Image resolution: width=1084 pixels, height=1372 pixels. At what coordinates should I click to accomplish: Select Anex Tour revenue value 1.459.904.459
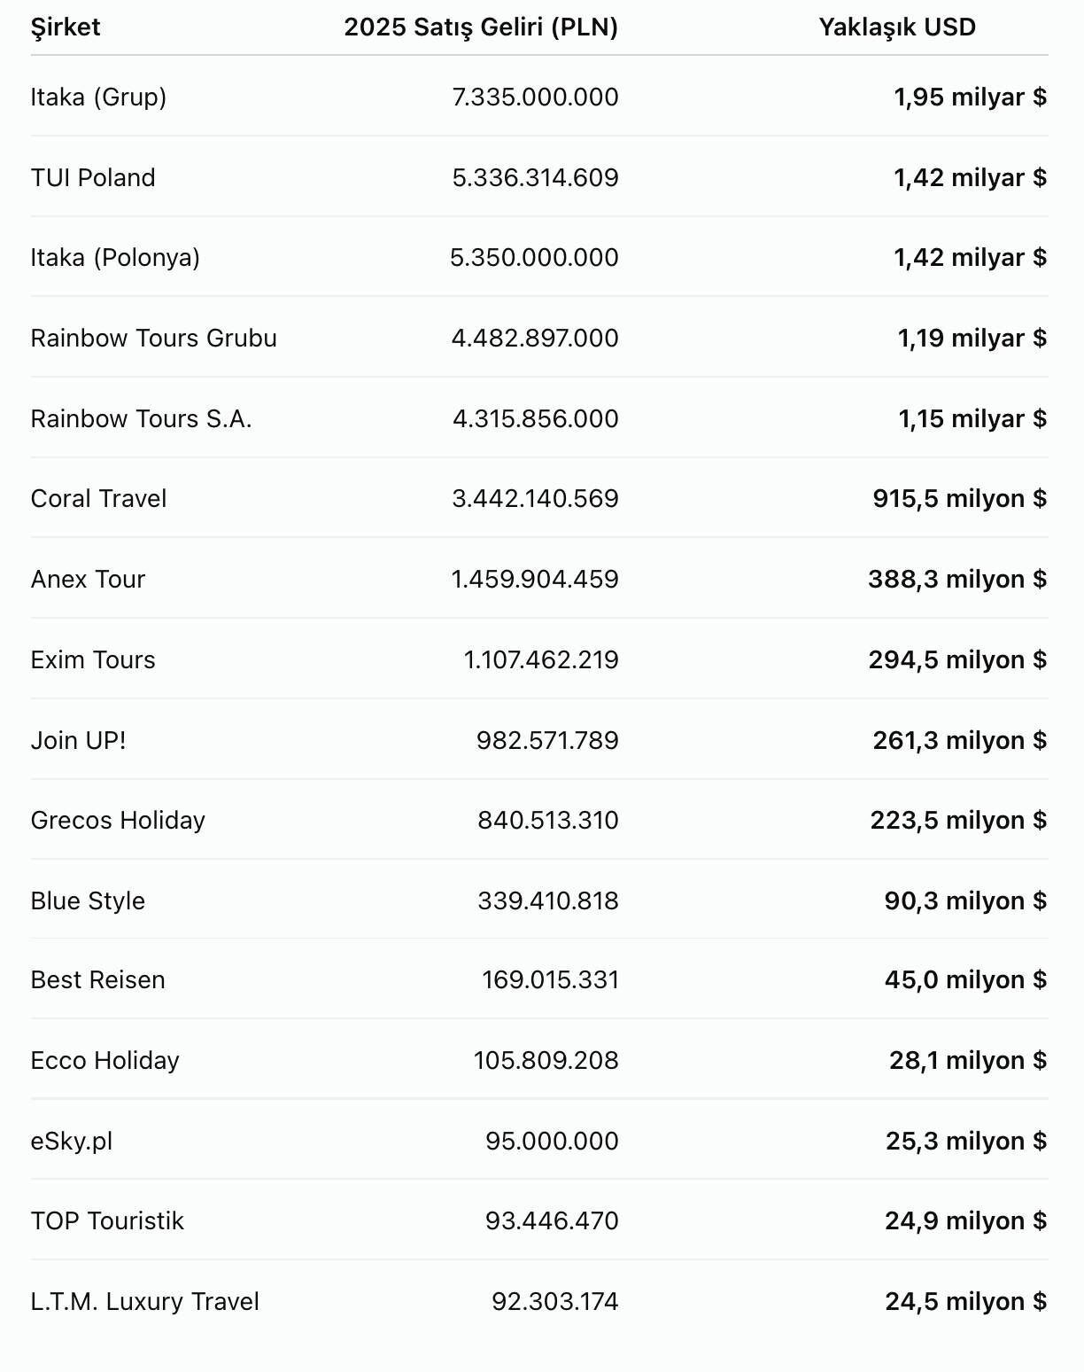coord(535,579)
